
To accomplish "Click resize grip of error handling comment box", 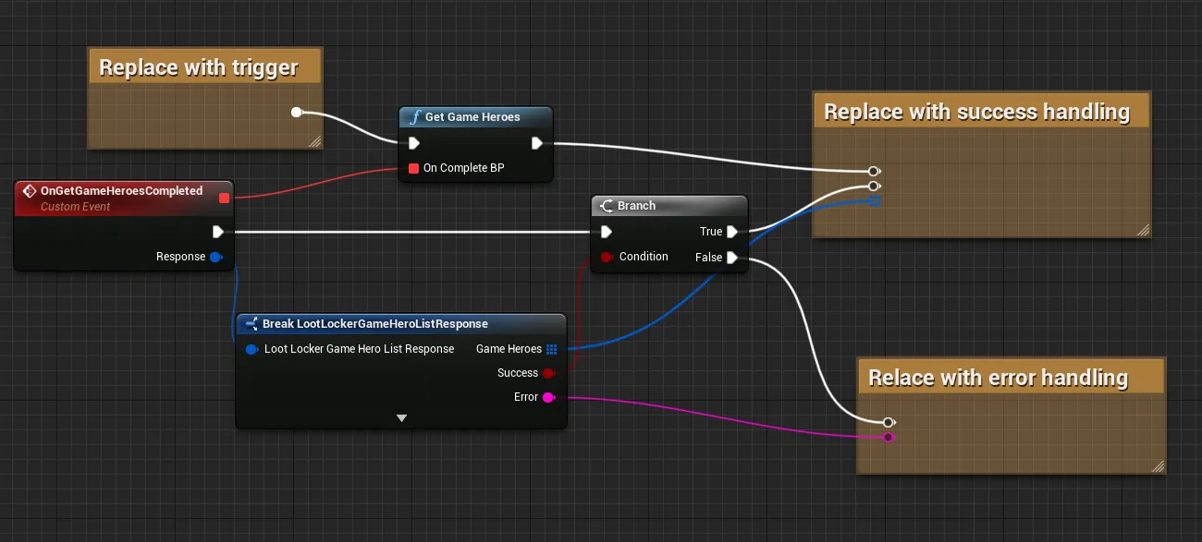I will click(1158, 466).
